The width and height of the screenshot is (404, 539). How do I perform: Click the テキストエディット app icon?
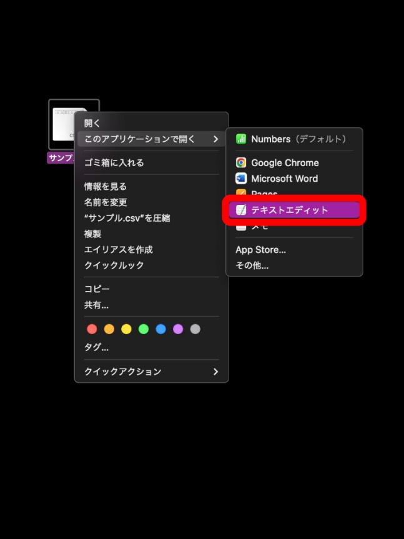(241, 210)
